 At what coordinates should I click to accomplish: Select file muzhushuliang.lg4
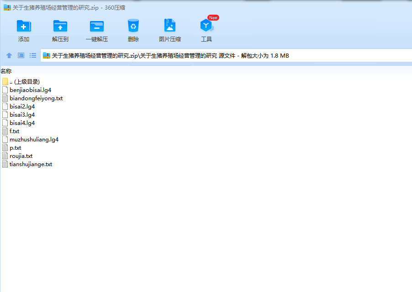point(31,140)
